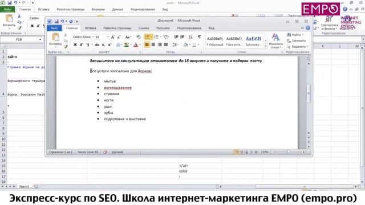
Task: Click the Save icon in Word's quick access toolbar
Action: click(x=56, y=22)
